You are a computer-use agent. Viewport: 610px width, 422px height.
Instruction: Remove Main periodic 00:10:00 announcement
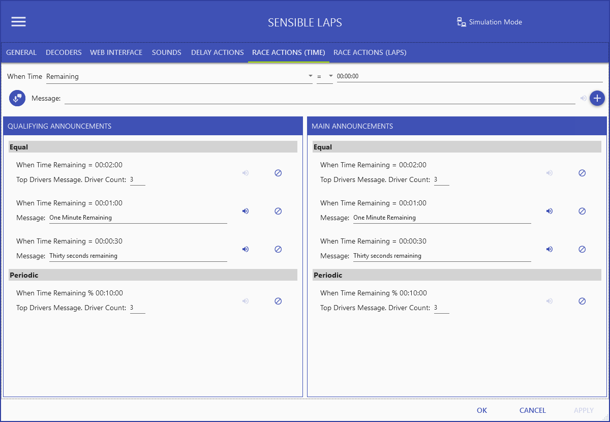point(582,301)
